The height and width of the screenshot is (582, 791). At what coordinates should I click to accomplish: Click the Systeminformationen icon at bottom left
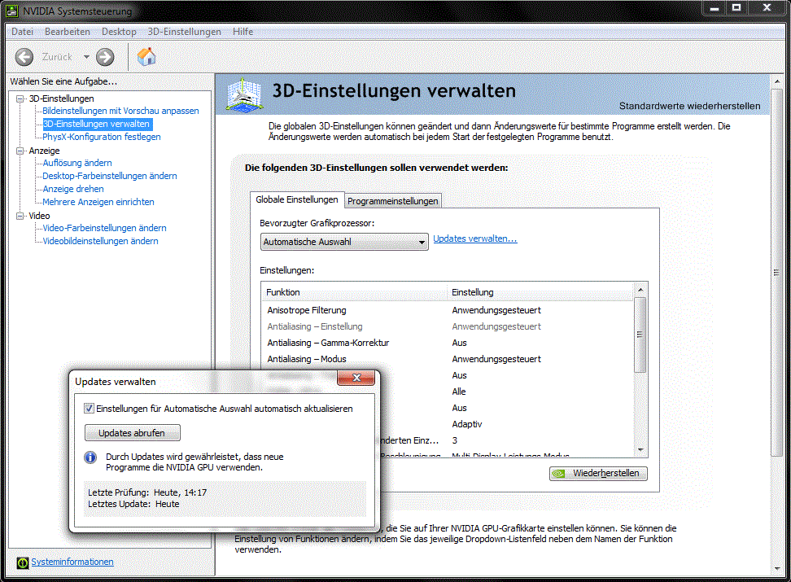coord(23,562)
